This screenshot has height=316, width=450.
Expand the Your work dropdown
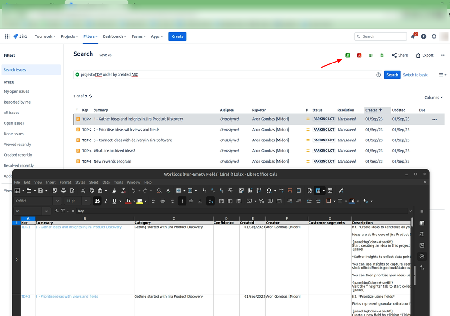click(x=45, y=36)
